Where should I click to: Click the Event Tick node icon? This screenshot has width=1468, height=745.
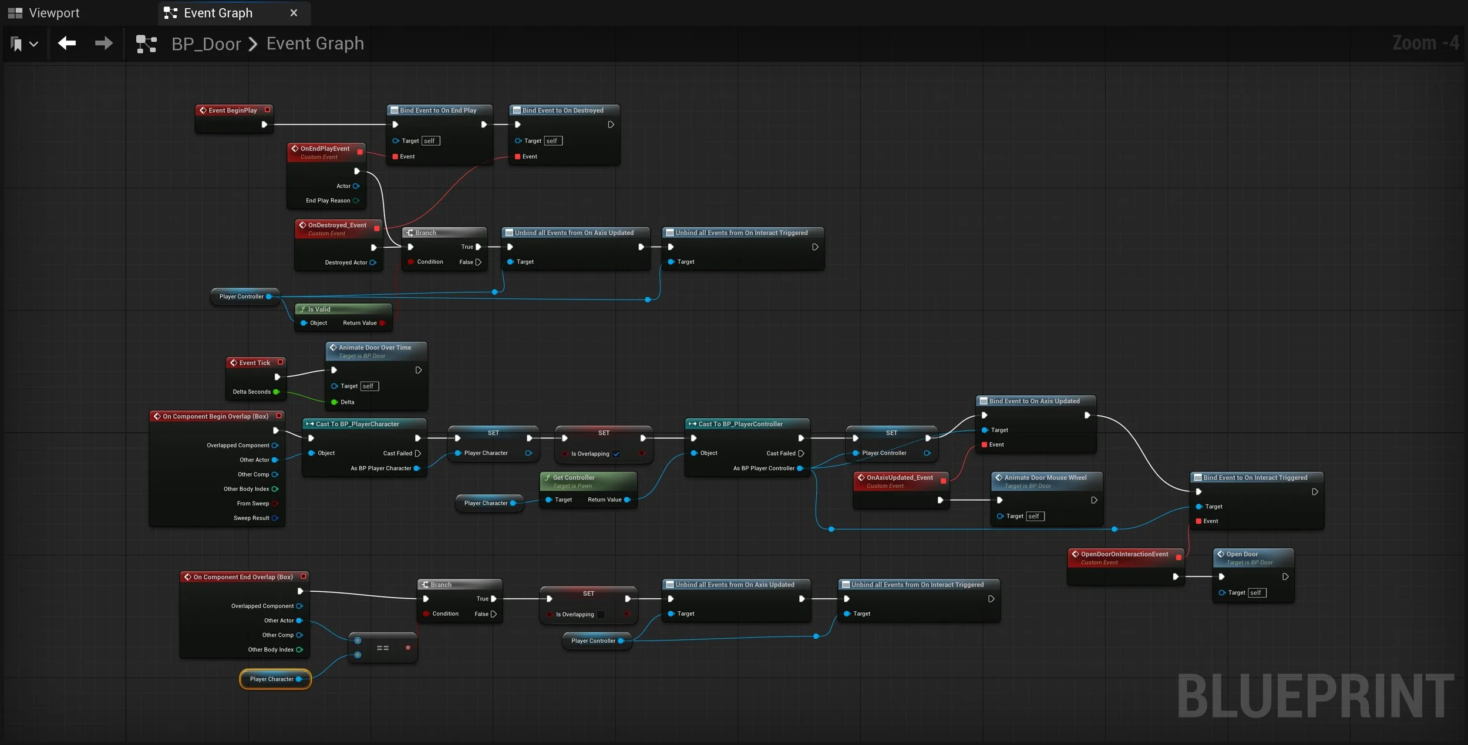pyautogui.click(x=234, y=363)
